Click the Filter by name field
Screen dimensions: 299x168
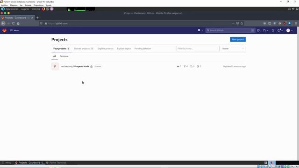[198, 49]
